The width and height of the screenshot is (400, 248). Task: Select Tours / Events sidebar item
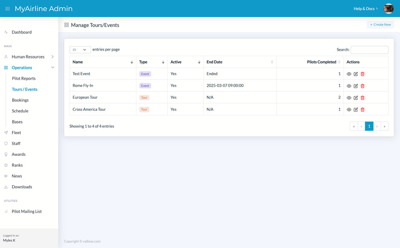click(x=24, y=89)
